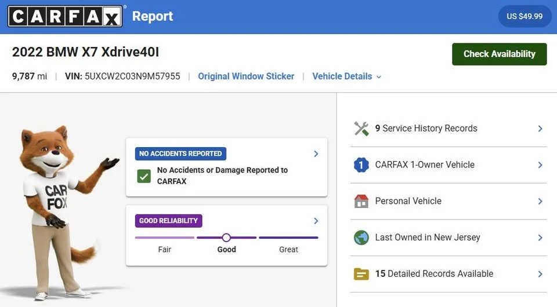Click the VIN 5UXCW2C03N9M57955 text
The image size is (557, 307).
(x=122, y=76)
